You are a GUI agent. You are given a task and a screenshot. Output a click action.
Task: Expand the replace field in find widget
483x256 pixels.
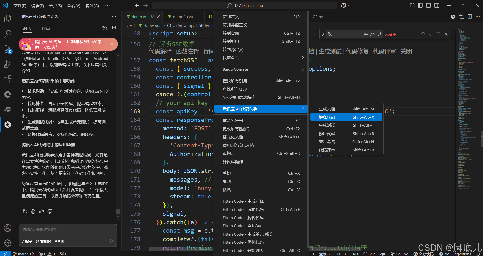323,34
